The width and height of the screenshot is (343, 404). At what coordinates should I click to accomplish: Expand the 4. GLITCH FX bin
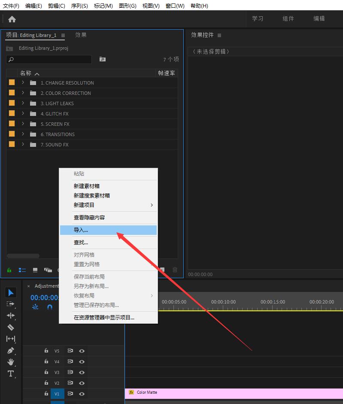(x=23, y=113)
